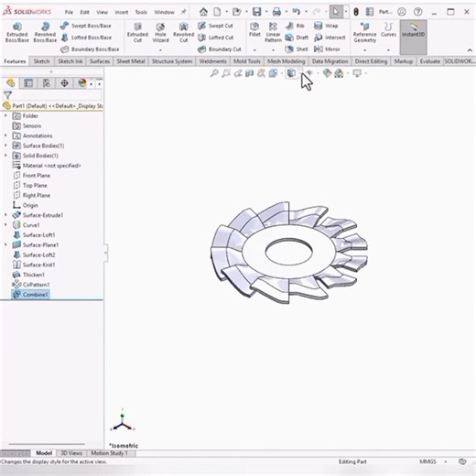
Task: Launch the Hole Wizard
Action: [160, 32]
